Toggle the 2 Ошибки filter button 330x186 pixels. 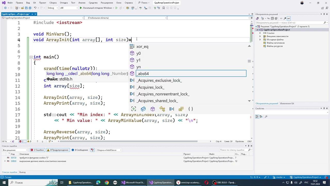click(x=37, y=150)
